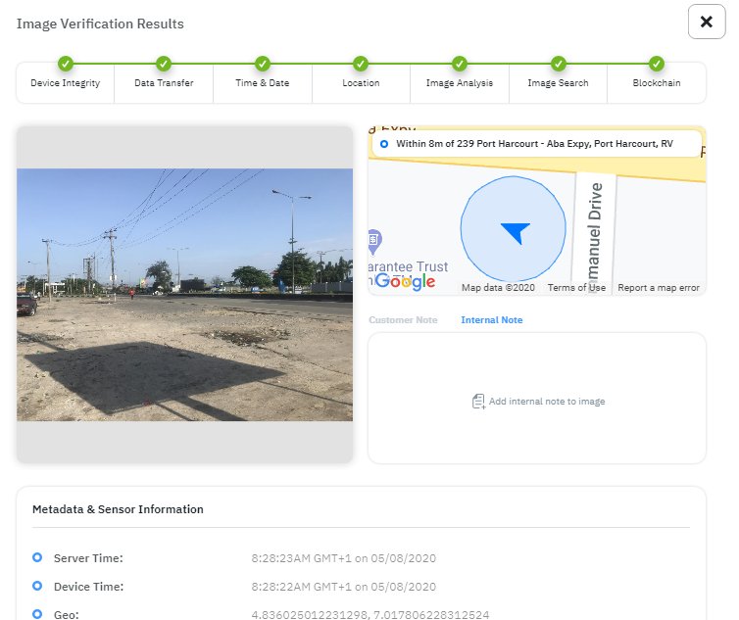Click the Device Integrity green checkmark icon
This screenshot has height=620, width=739.
[66, 63]
